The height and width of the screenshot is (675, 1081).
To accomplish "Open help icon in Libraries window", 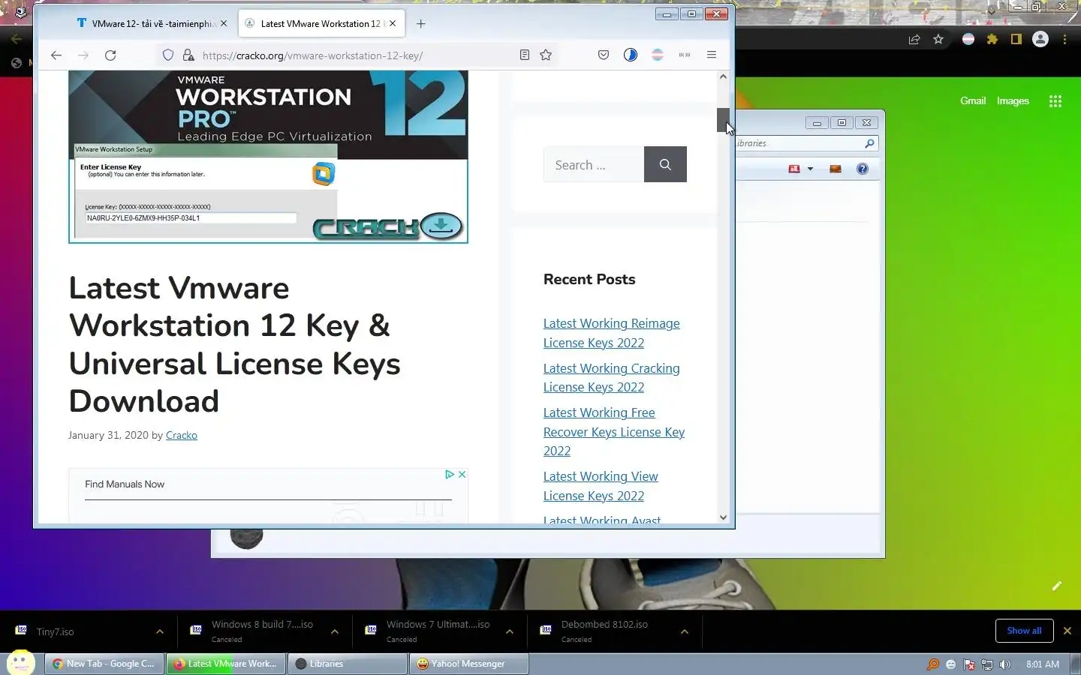I will [x=863, y=169].
